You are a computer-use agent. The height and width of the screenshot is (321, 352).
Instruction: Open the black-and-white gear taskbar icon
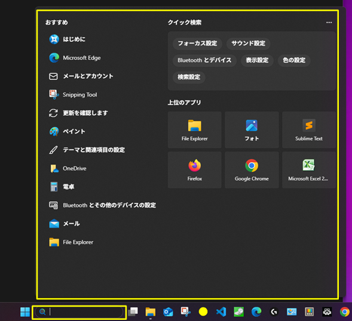coord(327,312)
